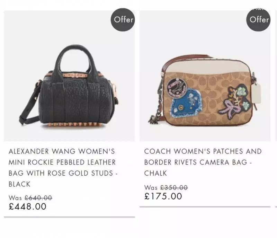277x238 pixels.
Task: Click the £175.00 sale price
Action: [163, 196]
